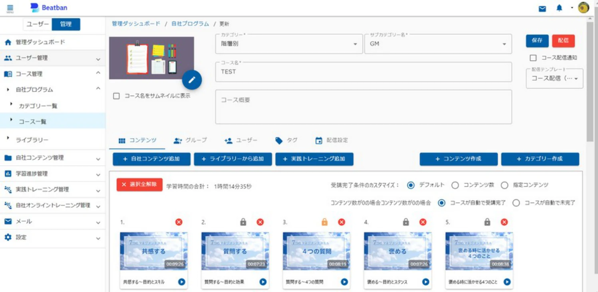
Task: Switch to the ユーザー tab in course editor
Action: 241,140
